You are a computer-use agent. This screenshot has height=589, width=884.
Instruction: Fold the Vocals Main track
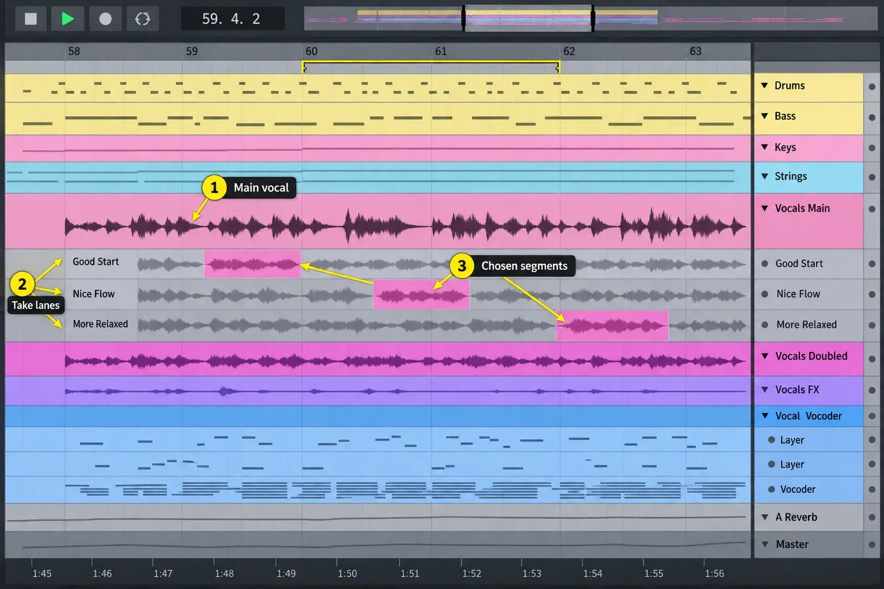pyautogui.click(x=764, y=208)
